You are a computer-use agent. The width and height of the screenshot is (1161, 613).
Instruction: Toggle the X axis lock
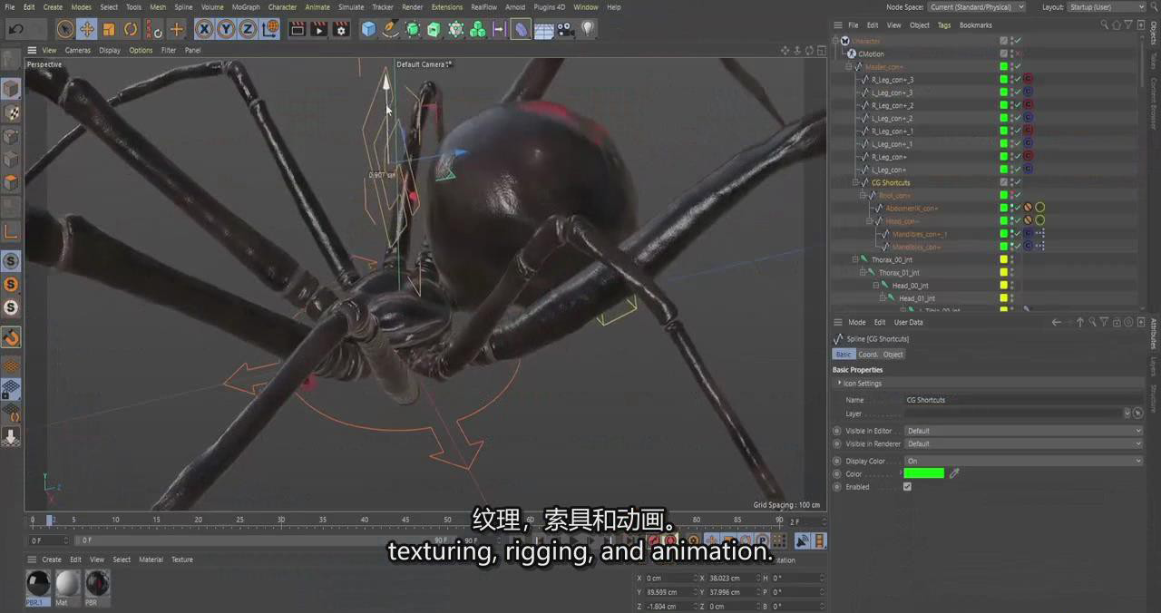pyautogui.click(x=204, y=29)
